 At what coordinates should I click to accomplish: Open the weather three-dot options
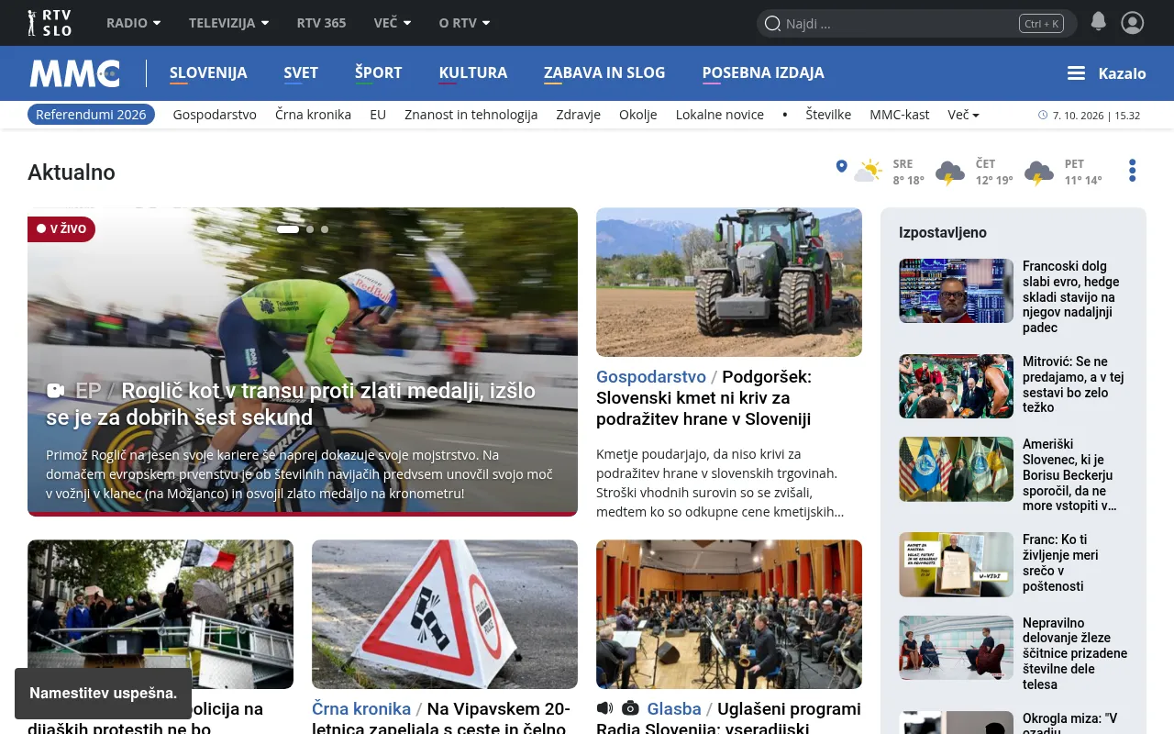pyautogui.click(x=1132, y=171)
